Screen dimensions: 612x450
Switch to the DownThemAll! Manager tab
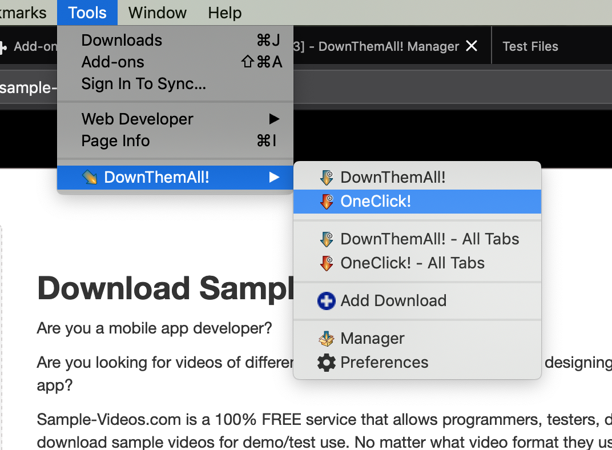coord(392,46)
